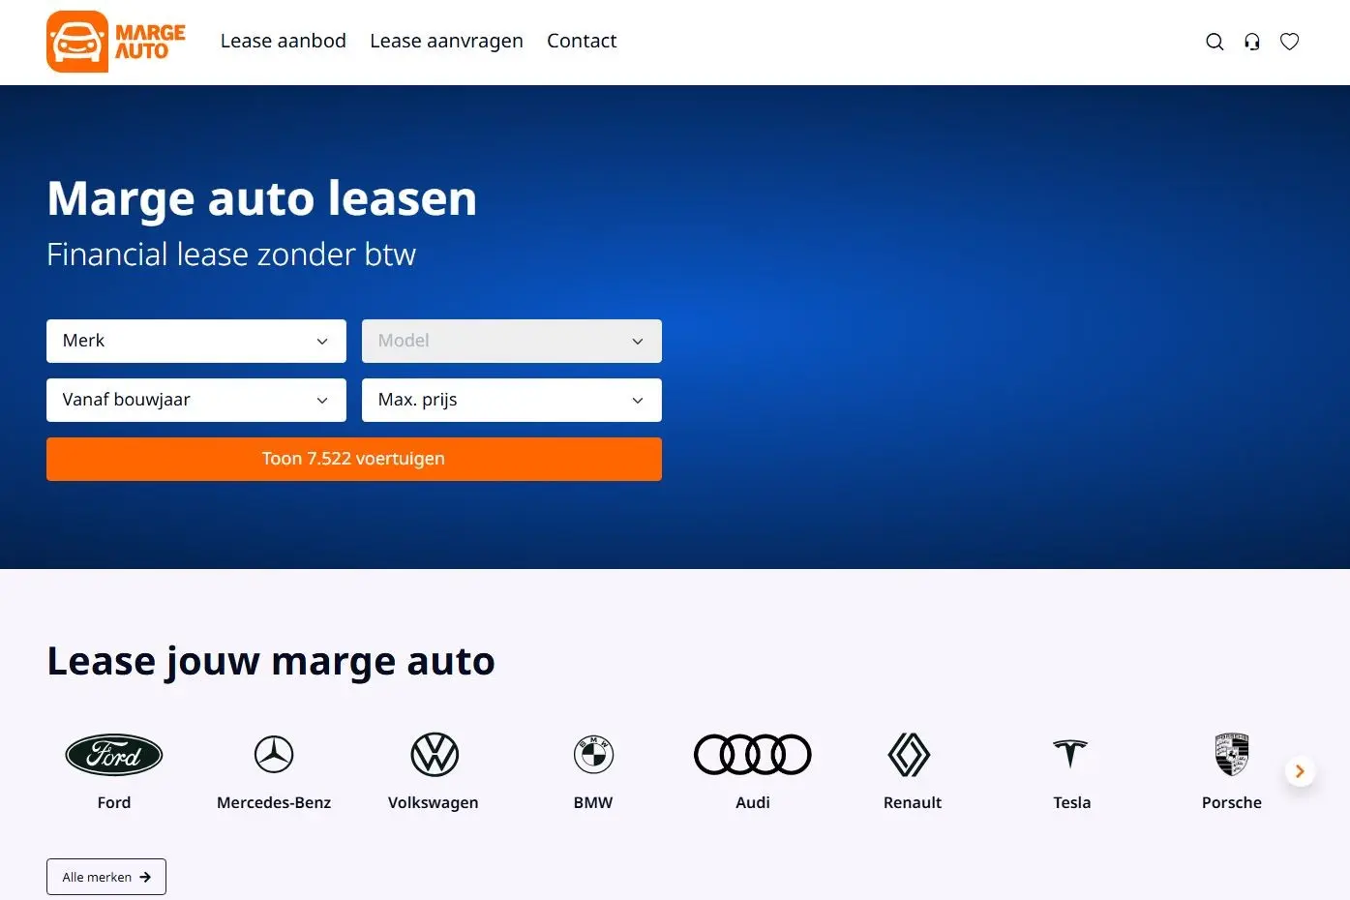Viewport: 1350px width, 900px height.
Task: Click the Tesla brand logo
Action: pos(1070,755)
